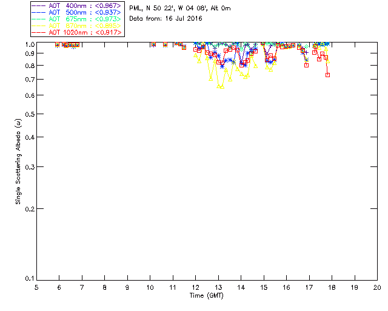Viewport: 388px width, 311px height.
Task: Click the 'Single Scattering Albedo' y-axis title
Action: coord(18,162)
